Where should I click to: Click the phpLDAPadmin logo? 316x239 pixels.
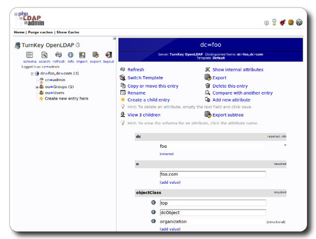[29, 19]
